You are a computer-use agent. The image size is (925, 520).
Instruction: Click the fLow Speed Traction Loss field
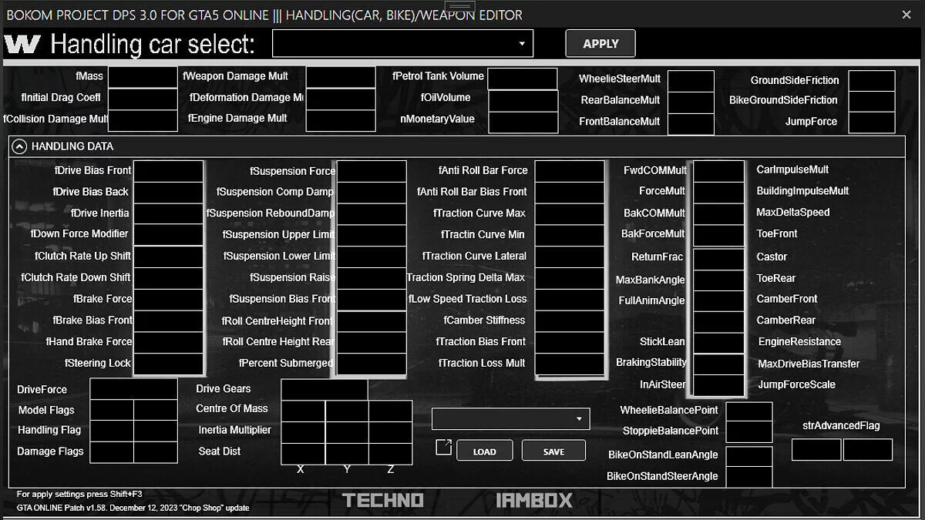pos(570,300)
